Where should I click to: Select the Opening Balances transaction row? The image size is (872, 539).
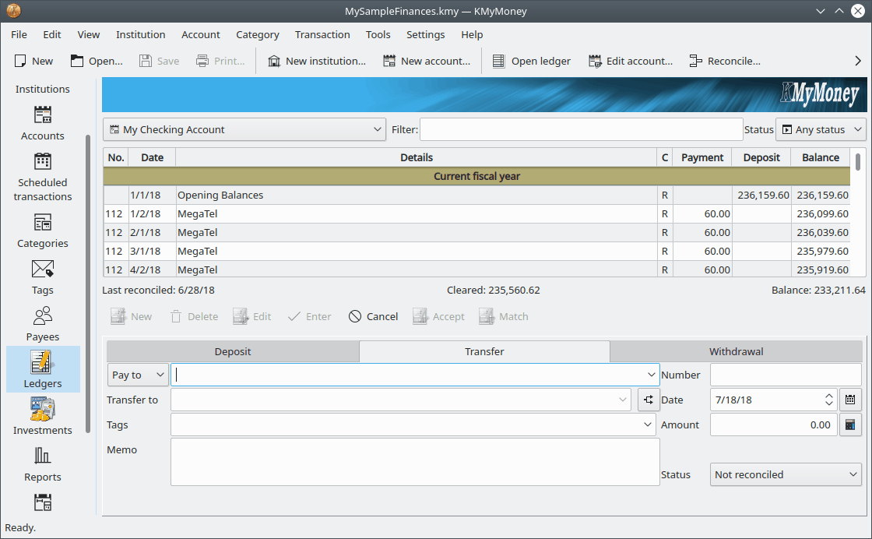click(476, 196)
